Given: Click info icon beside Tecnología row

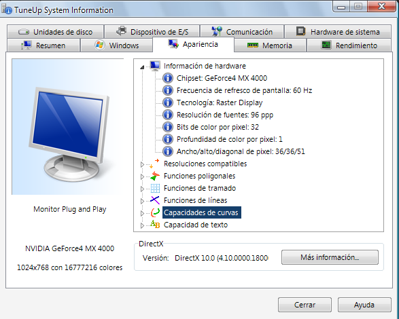Looking at the screenshot, I should (x=168, y=102).
